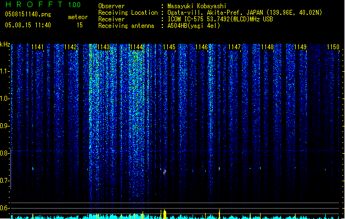This screenshot has height=219, width=345.
Task: Select observer name Masayuki Kobayashi
Action: [x=197, y=6]
